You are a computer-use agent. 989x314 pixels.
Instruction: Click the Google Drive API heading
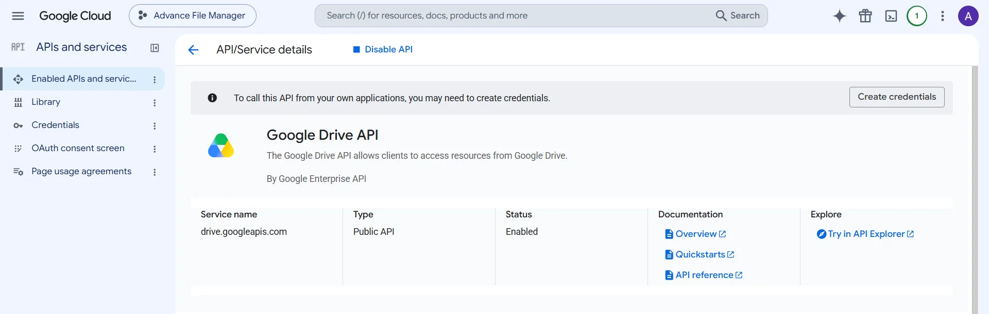(x=322, y=135)
